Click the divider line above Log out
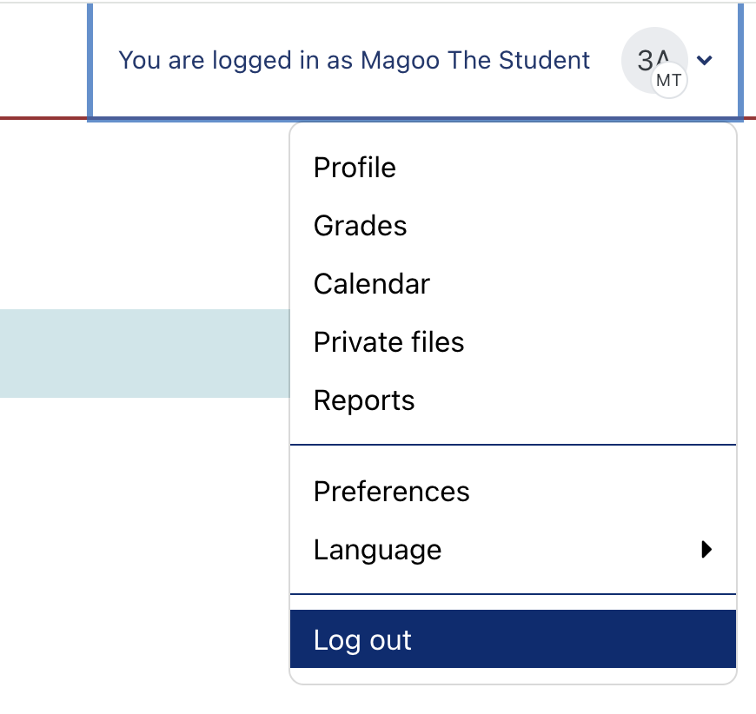The height and width of the screenshot is (714, 756). 513,594
